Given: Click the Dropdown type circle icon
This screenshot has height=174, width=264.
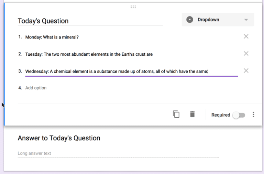Looking at the screenshot, I should 190,20.
